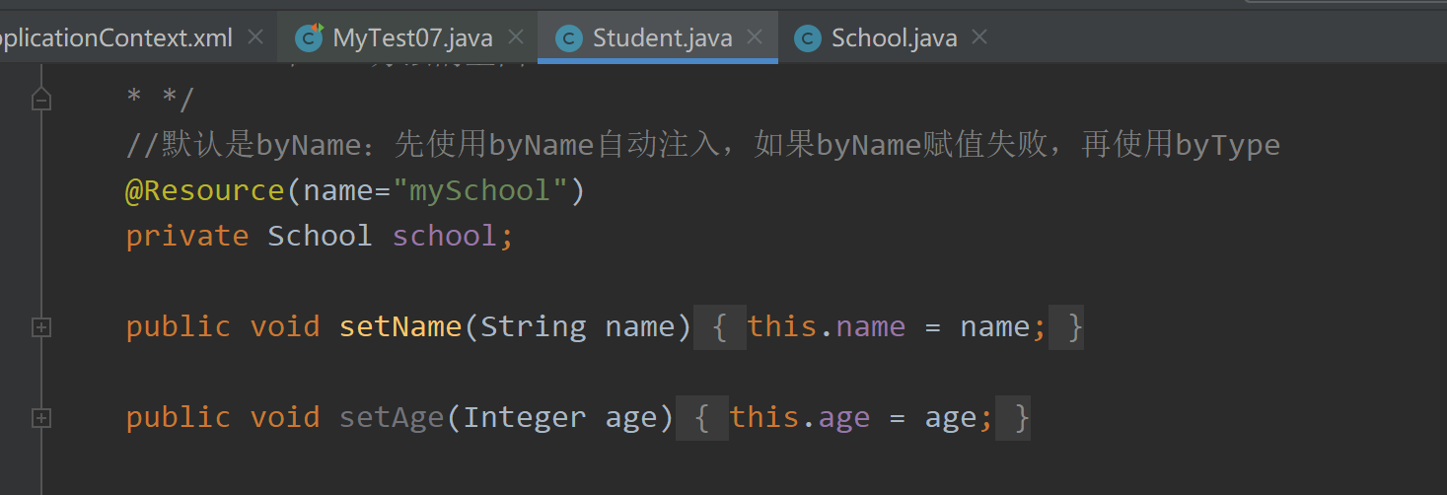Click the @Resource annotation
1447x495 pixels.
[x=205, y=190]
